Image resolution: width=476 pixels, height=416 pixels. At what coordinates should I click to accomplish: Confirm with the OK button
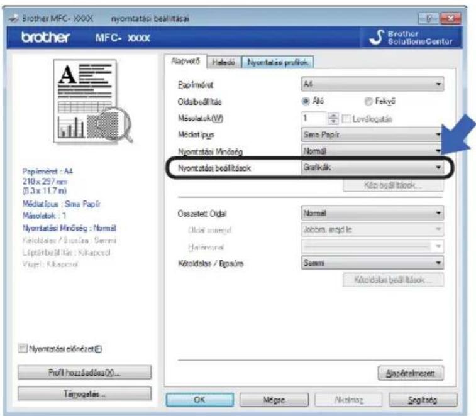click(200, 400)
